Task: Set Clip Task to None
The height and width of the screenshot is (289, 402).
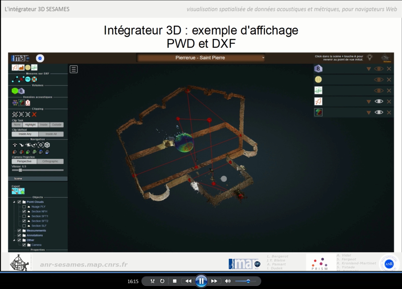Action: 17,125
